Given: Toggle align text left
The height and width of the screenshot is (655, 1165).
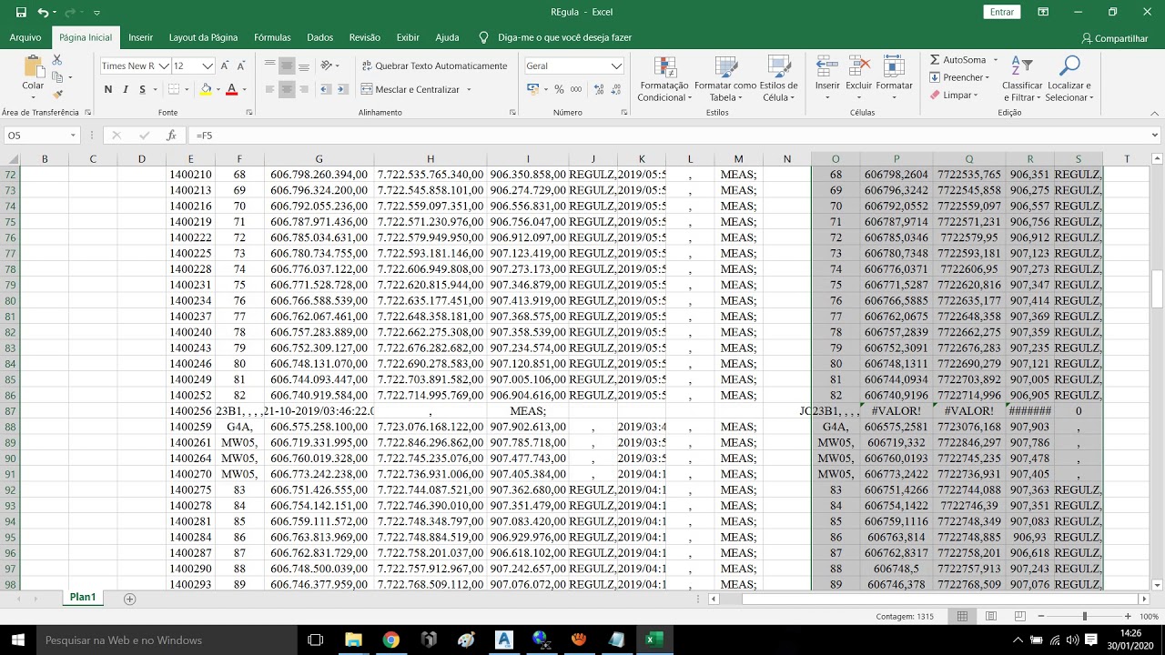Looking at the screenshot, I should click(270, 89).
